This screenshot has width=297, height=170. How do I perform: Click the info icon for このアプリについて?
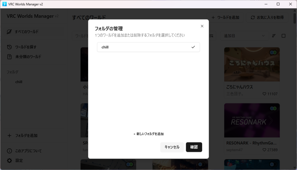coord(9,151)
